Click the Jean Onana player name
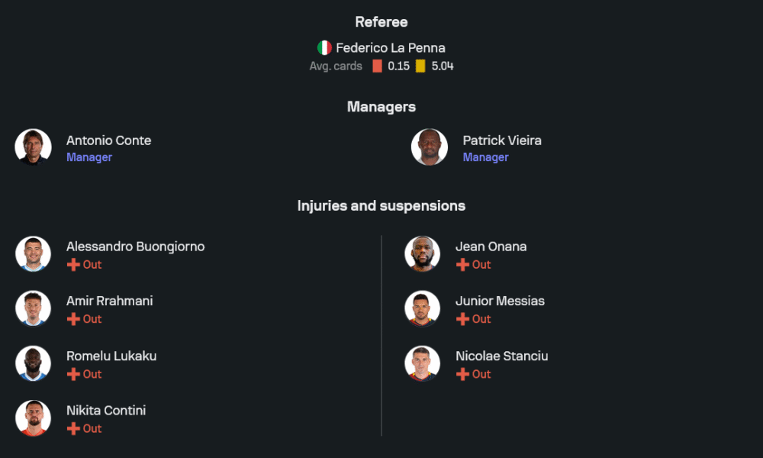The height and width of the screenshot is (458, 763). [491, 247]
